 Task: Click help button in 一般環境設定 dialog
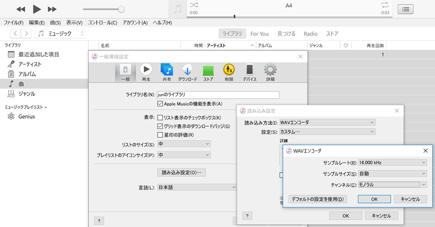click(x=99, y=221)
